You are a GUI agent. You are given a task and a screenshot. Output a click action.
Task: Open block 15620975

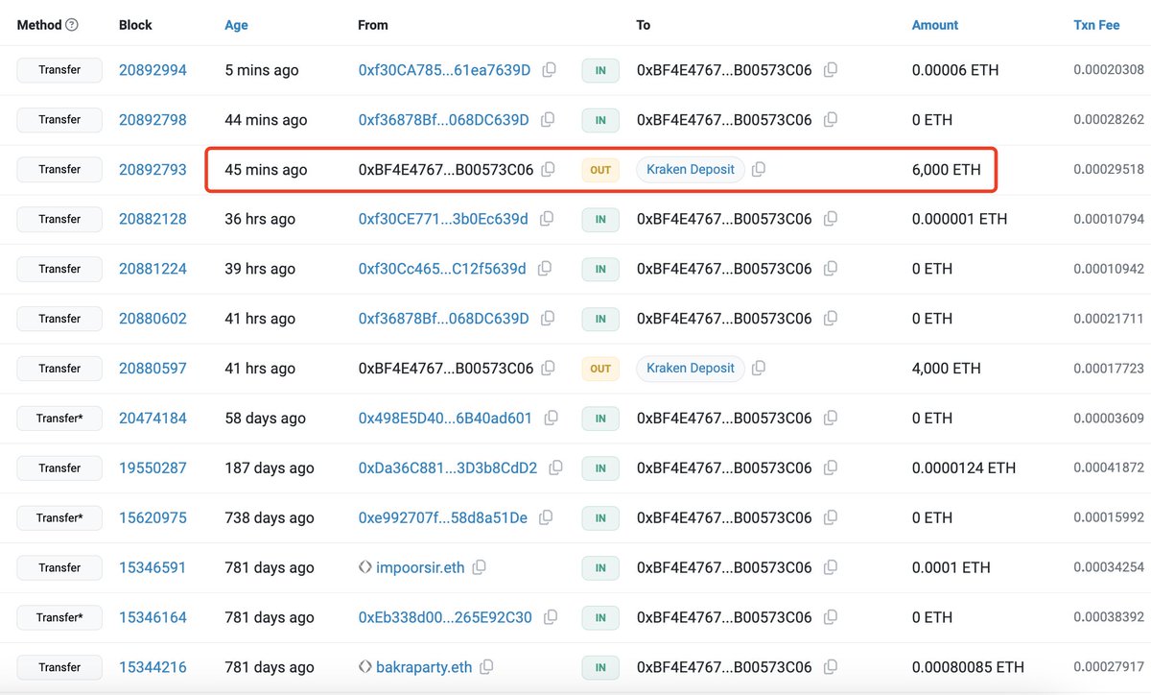[x=153, y=517]
